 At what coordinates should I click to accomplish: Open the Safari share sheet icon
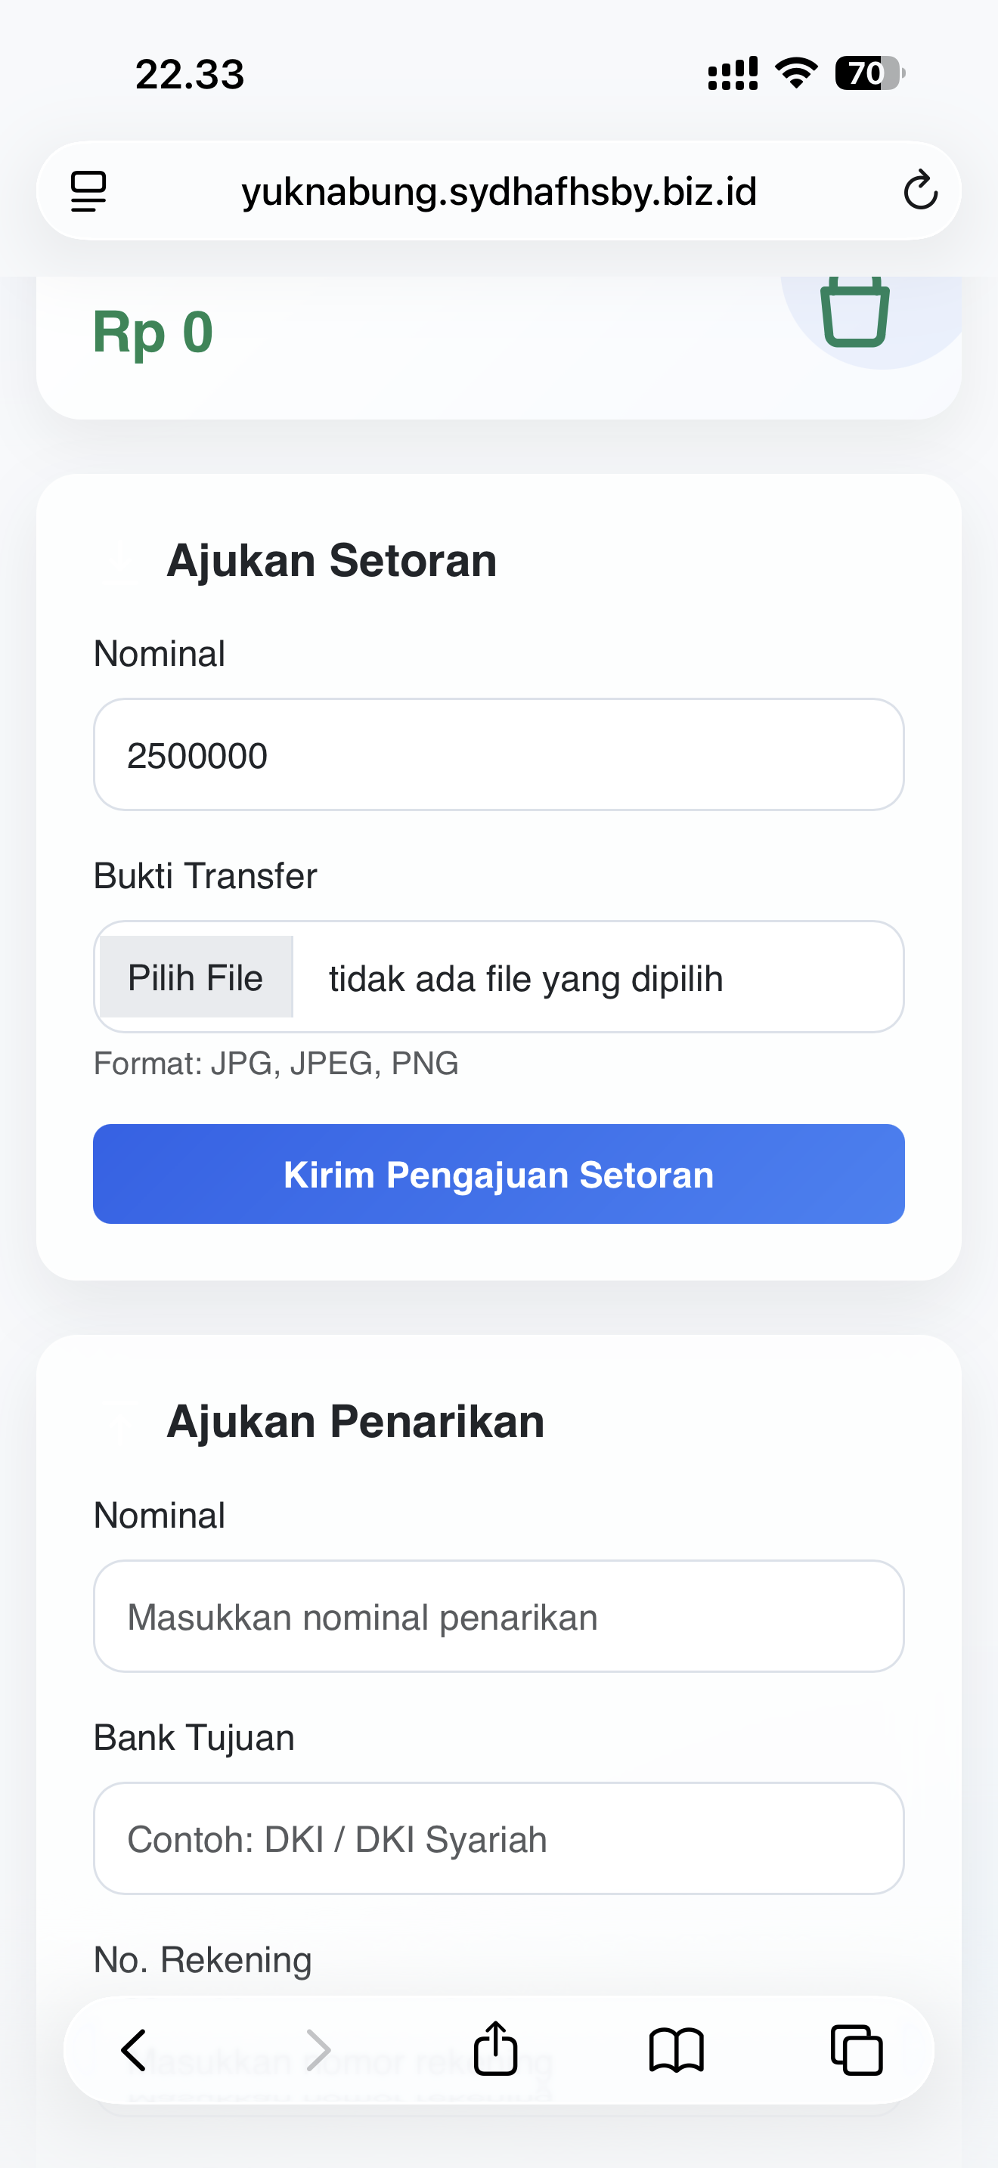[496, 2048]
